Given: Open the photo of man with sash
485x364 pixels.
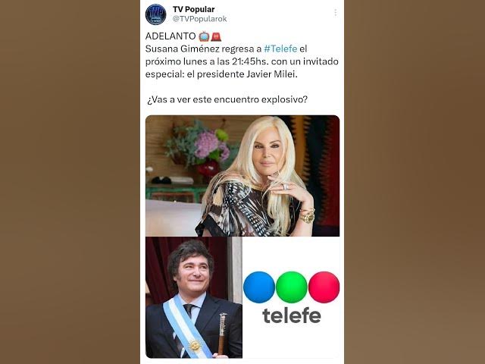Looking at the screenshot, I should (x=194, y=297).
